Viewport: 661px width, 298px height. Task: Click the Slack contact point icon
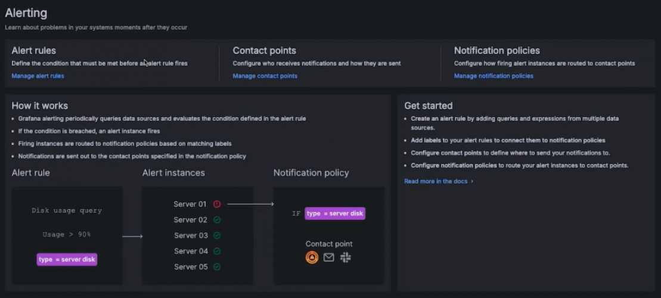click(x=345, y=257)
